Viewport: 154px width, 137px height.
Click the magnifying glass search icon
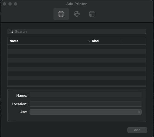pos(11,31)
